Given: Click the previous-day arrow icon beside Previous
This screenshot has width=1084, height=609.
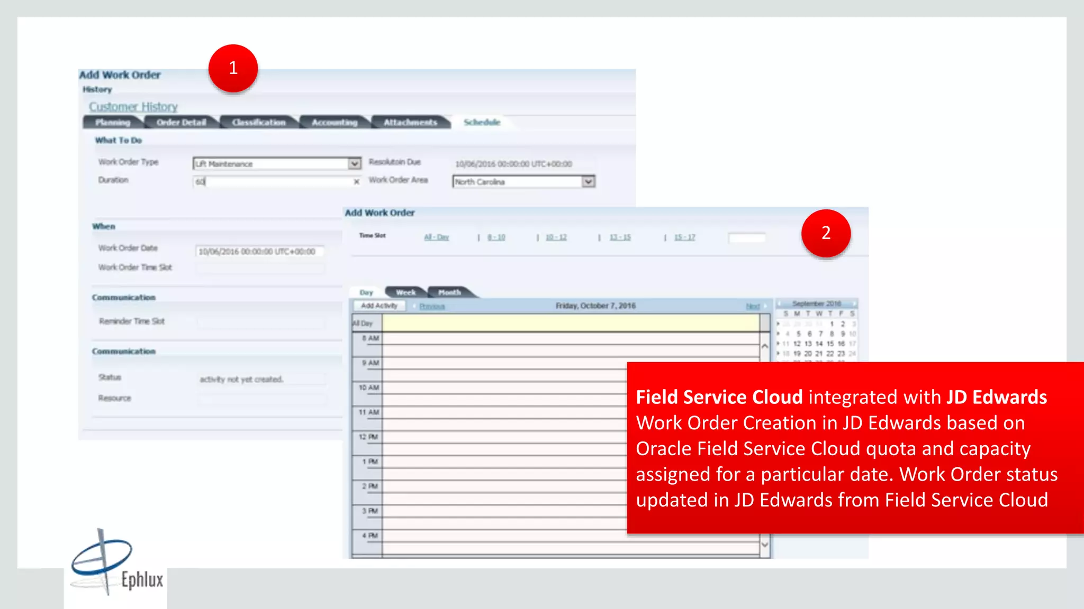Looking at the screenshot, I should click(414, 306).
